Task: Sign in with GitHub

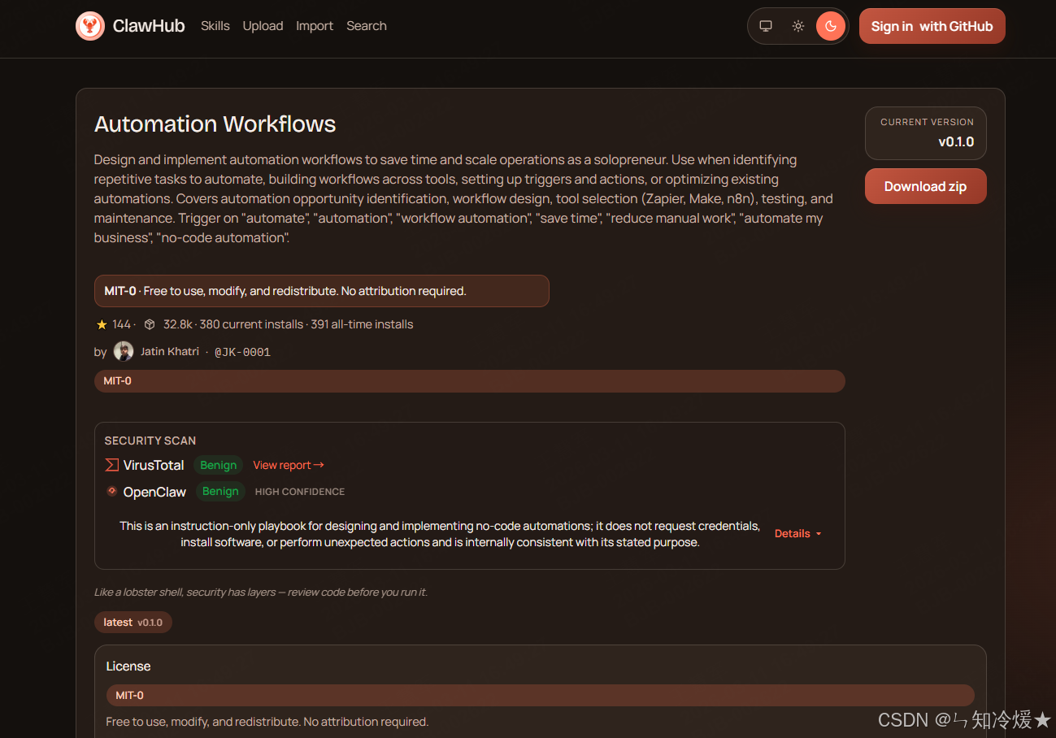Action: (932, 26)
